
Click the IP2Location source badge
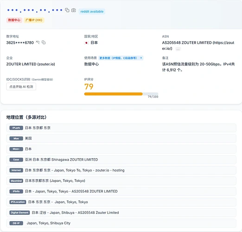(18, 202)
